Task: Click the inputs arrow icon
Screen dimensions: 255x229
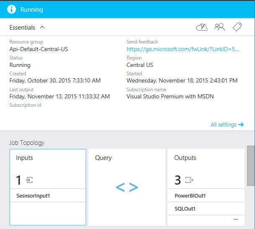Action: click(x=29, y=180)
